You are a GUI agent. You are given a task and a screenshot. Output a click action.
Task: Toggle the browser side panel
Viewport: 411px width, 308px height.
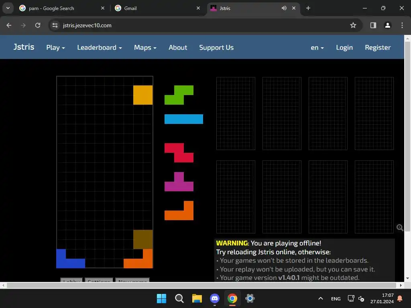click(373, 25)
